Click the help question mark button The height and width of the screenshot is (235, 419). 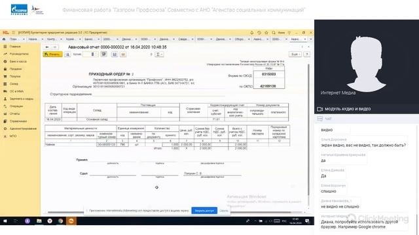307,54
